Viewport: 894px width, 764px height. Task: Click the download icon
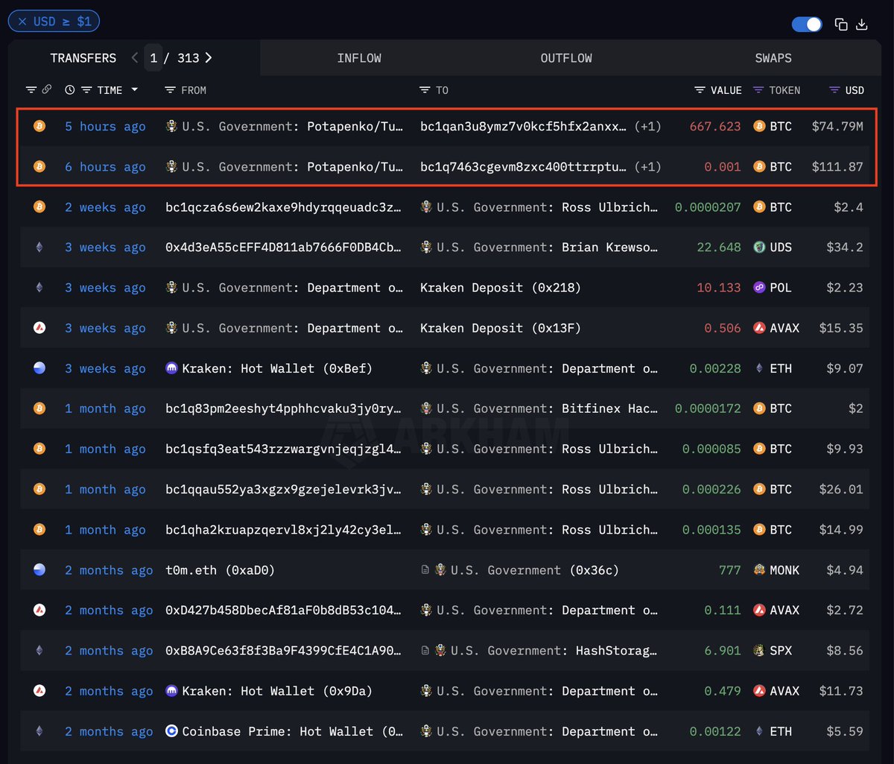(x=862, y=25)
